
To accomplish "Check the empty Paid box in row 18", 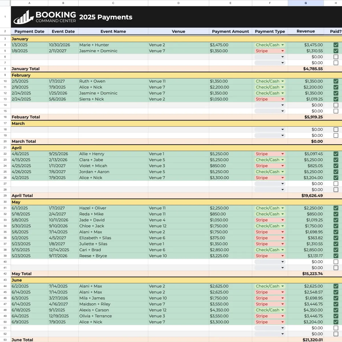I will (336, 130).
